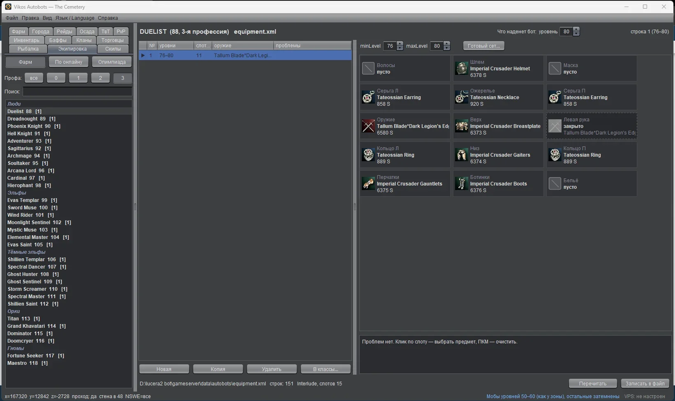Click the Поиск search field
675x401 pixels.
point(77,91)
